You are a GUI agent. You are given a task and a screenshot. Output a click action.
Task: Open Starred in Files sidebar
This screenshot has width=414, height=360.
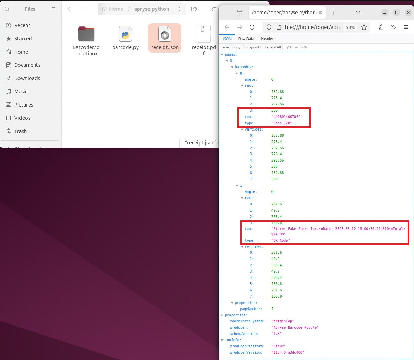point(31,39)
